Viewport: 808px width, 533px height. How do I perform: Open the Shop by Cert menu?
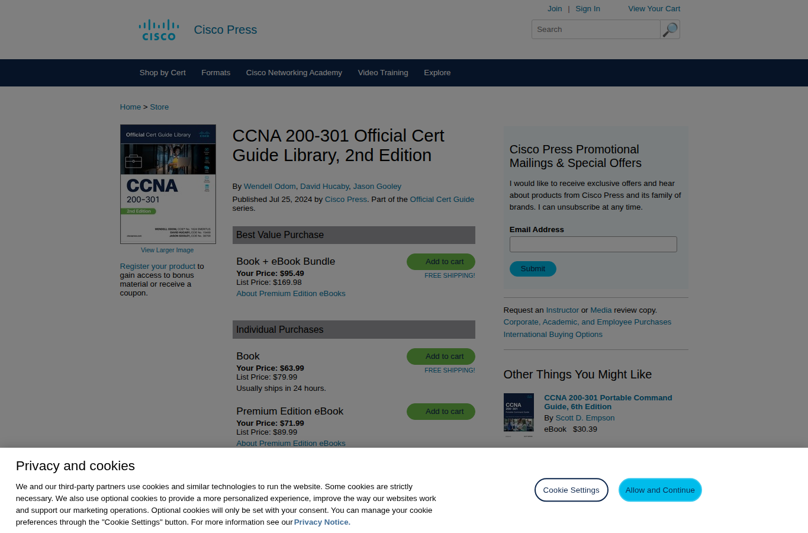coord(163,73)
